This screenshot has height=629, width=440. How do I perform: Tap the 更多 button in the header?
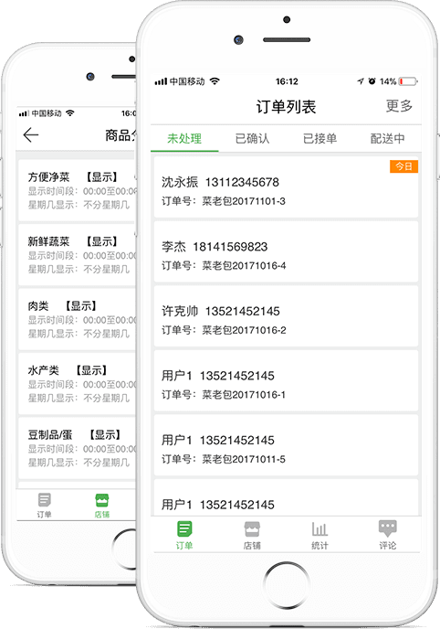399,106
